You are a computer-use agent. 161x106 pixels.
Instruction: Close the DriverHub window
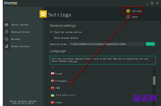[157, 3]
